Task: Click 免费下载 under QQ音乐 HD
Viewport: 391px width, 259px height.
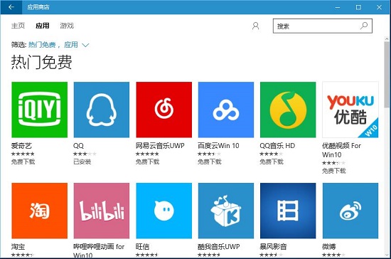Action: [272, 162]
